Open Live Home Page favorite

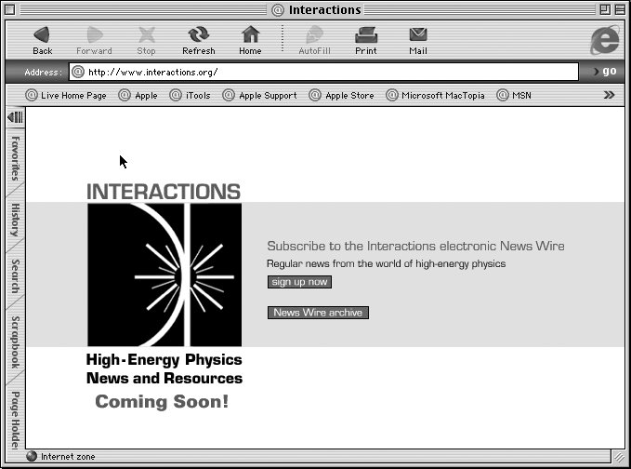66,96
